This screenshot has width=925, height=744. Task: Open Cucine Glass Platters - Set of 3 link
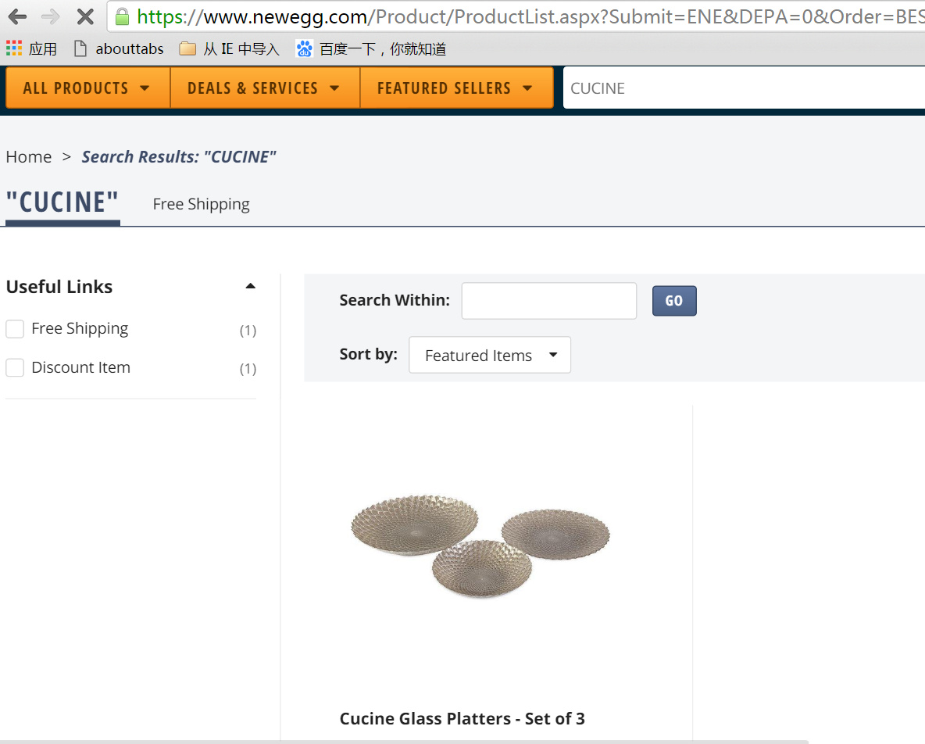click(462, 719)
